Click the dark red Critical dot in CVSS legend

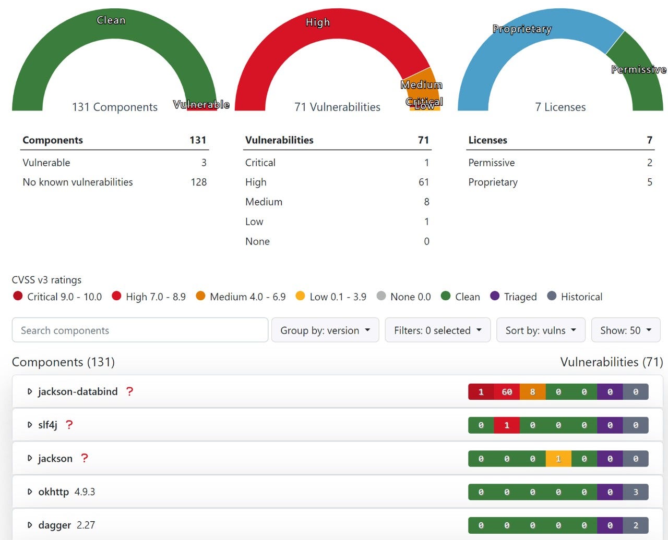17,296
